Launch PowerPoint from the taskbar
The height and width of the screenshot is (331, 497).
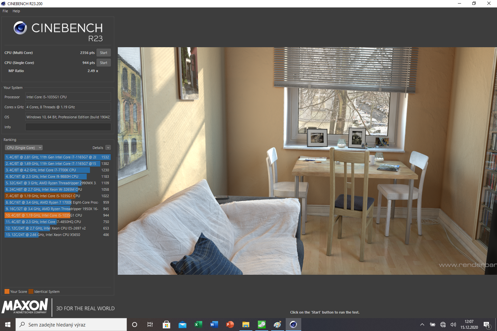pyautogui.click(x=230, y=325)
